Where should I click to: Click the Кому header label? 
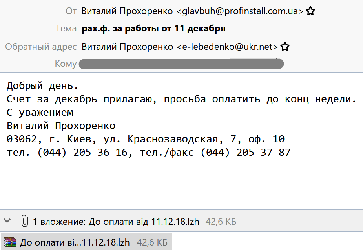point(66,64)
